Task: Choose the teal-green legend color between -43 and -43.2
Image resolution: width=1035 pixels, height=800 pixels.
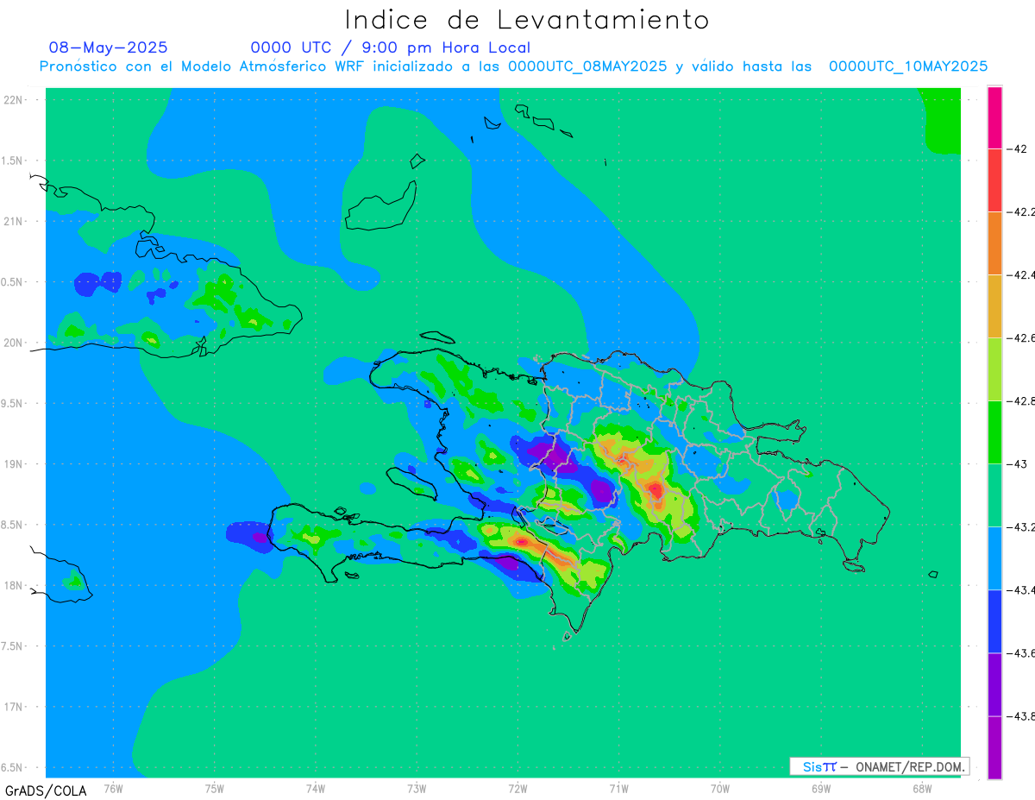Action: [994, 495]
